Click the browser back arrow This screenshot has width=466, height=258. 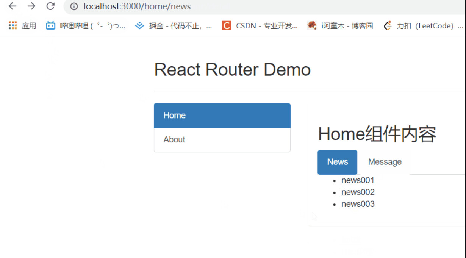tap(13, 6)
